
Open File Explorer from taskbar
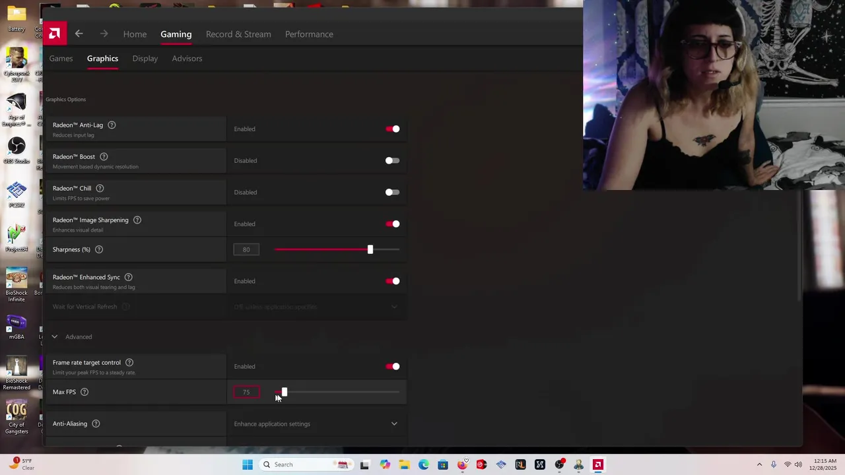click(x=404, y=464)
